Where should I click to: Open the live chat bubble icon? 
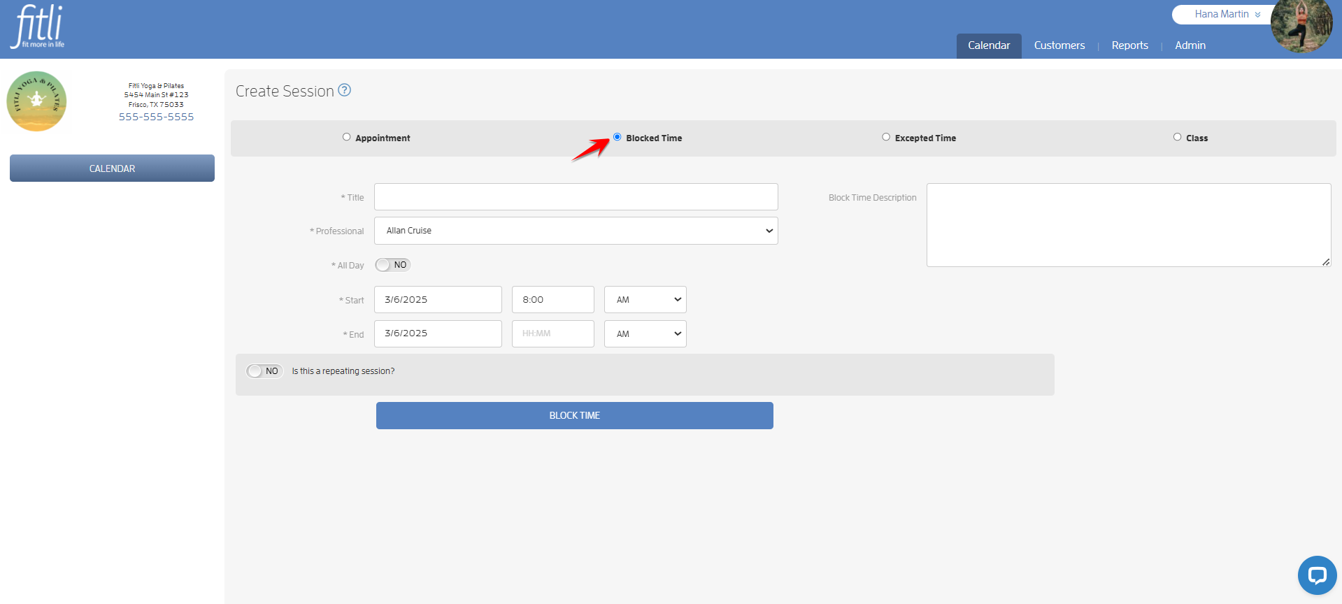(x=1317, y=575)
